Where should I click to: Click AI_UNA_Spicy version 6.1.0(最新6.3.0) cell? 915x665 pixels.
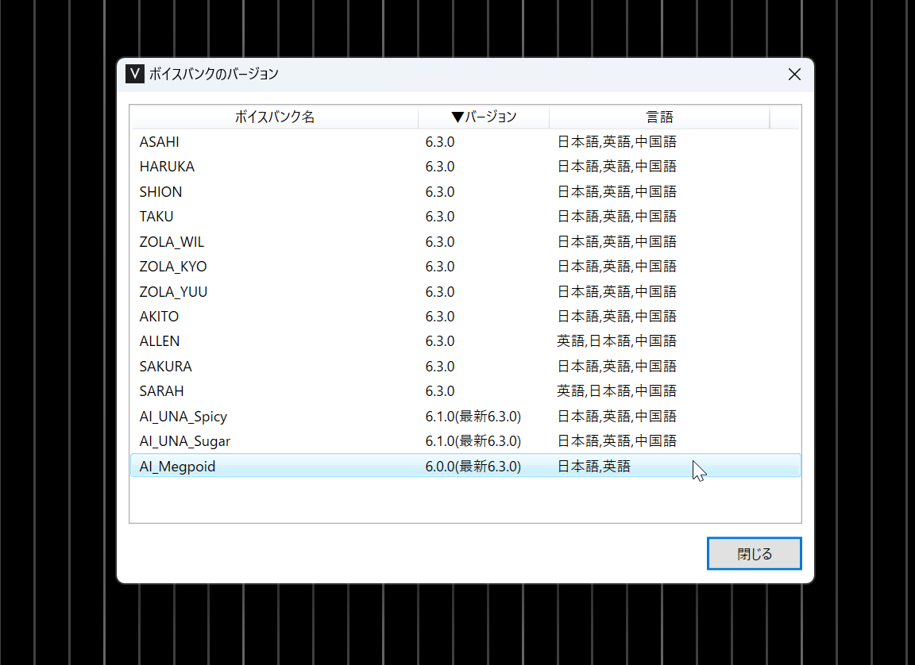pyautogui.click(x=473, y=416)
